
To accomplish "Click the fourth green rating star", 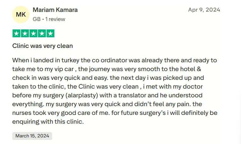I will (42, 33).
